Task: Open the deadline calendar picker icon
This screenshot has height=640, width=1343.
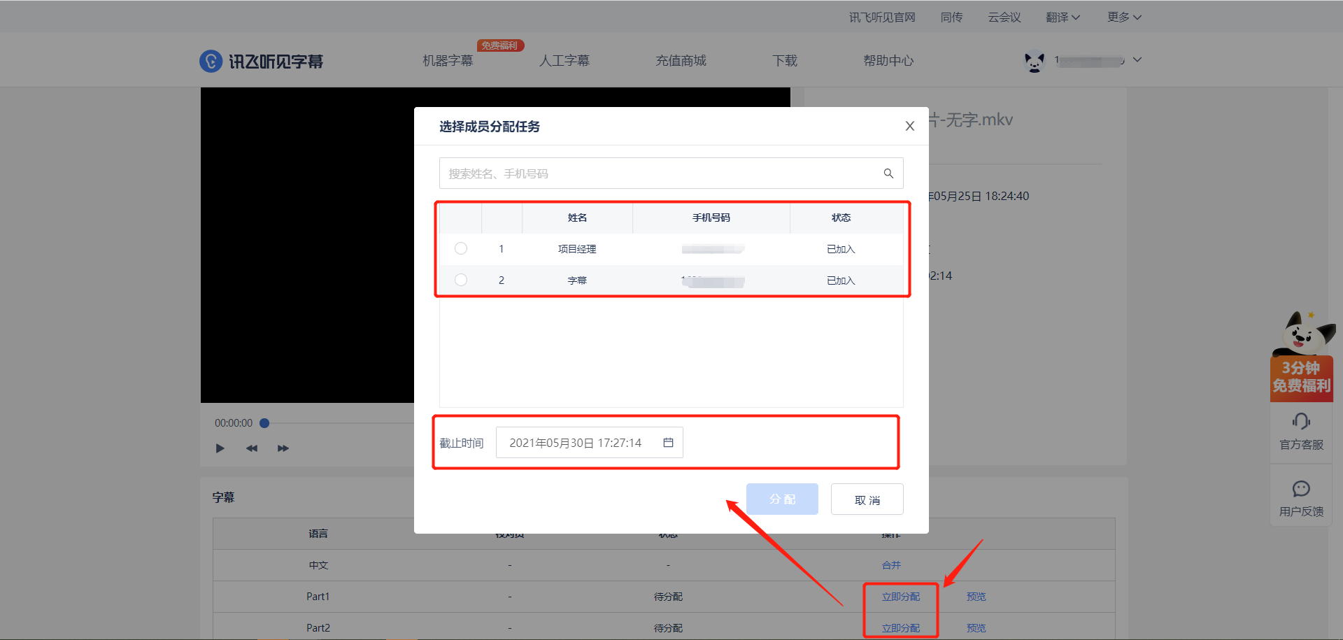Action: coord(668,443)
